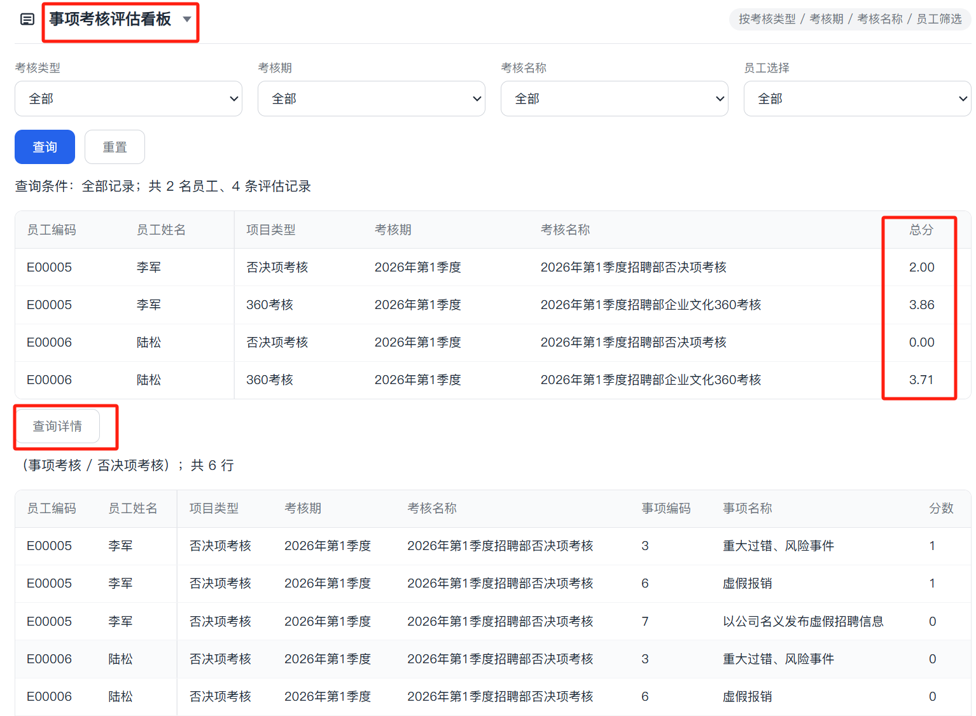The width and height of the screenshot is (976, 716).
Task: Select the total score 3.86 cell
Action: coord(921,305)
